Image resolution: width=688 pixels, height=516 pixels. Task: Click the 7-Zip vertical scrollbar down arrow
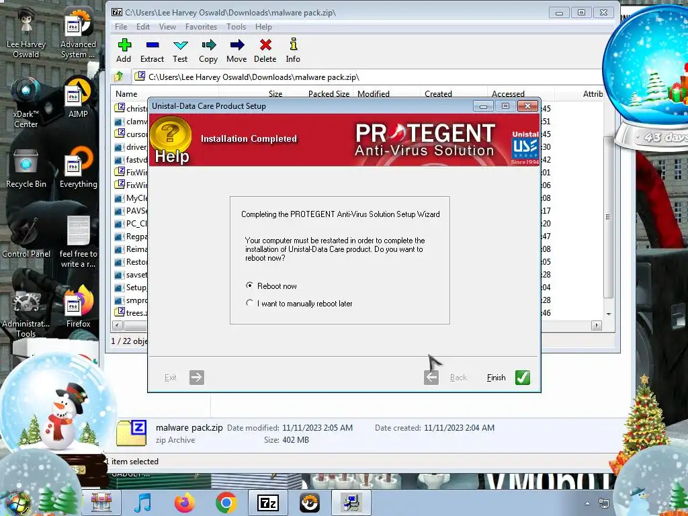(x=609, y=314)
